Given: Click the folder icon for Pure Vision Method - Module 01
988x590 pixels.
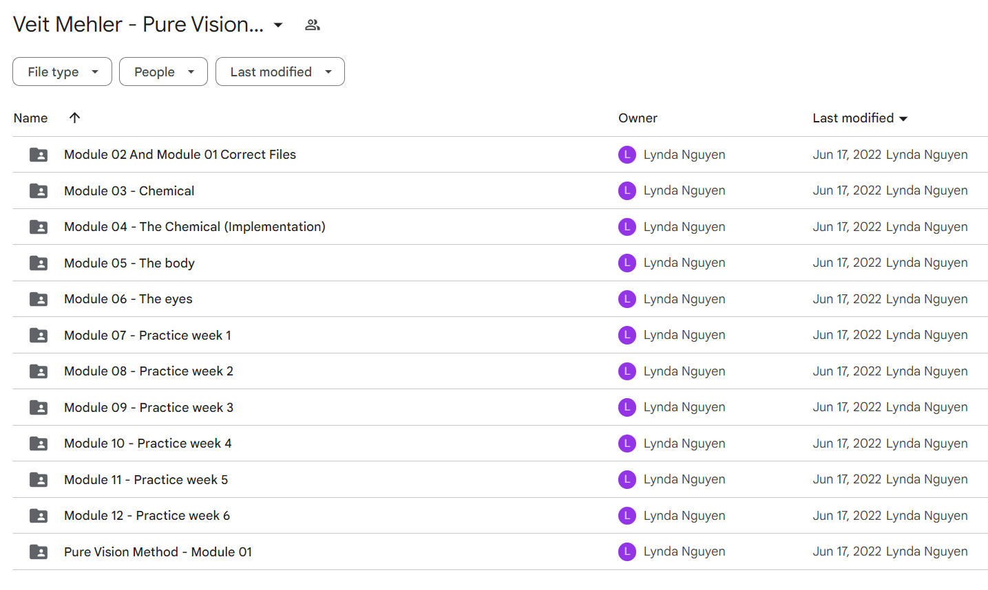Looking at the screenshot, I should point(39,551).
